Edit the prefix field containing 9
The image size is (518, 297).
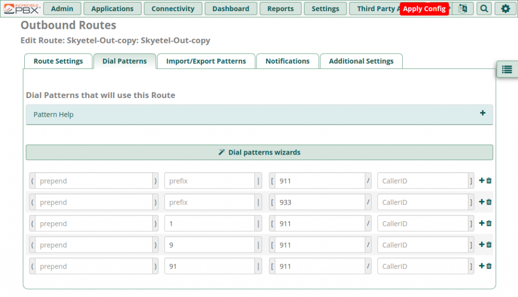pyautogui.click(x=209, y=245)
